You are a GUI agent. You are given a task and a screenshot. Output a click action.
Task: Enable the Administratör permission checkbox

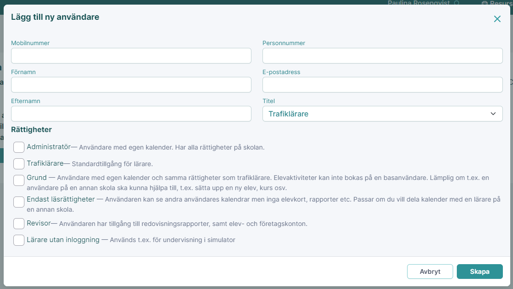[19, 147]
